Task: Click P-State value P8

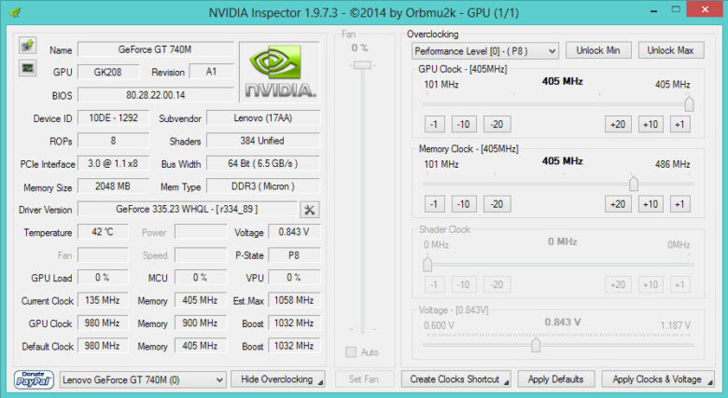Action: click(x=294, y=255)
